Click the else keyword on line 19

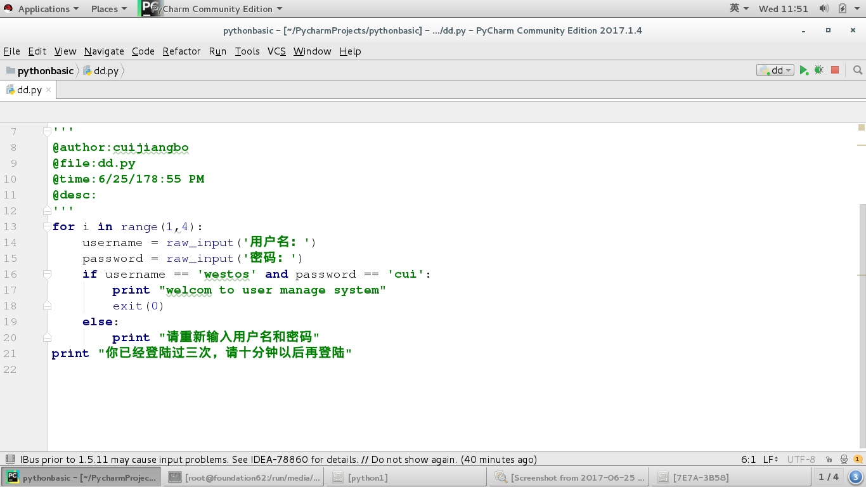coord(98,321)
